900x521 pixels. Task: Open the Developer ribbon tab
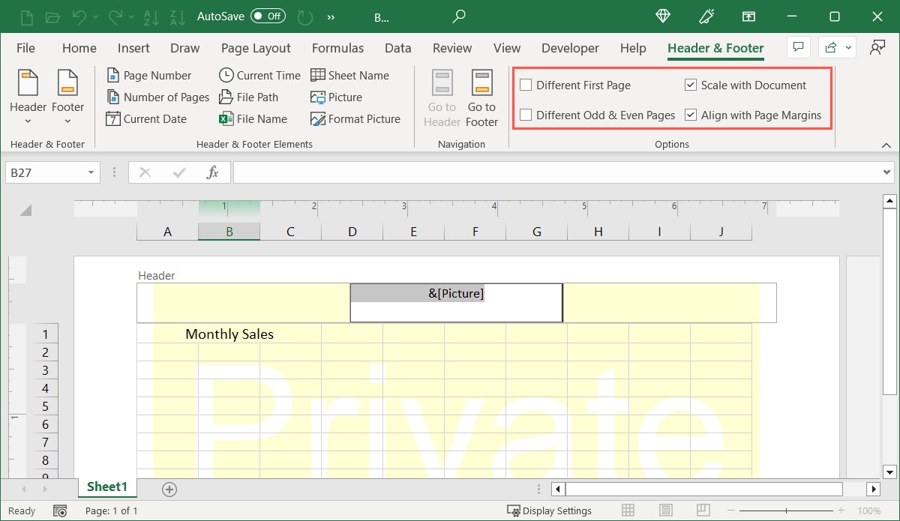coord(570,48)
